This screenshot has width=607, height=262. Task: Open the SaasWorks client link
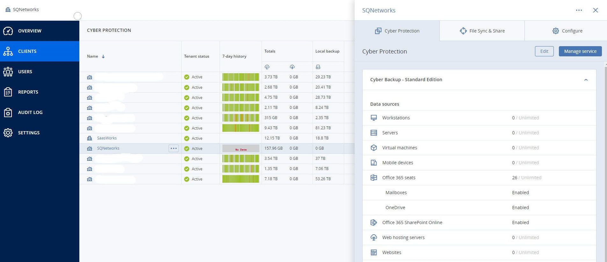(107, 138)
